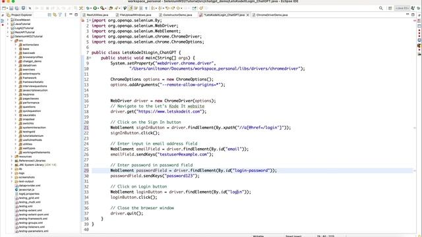This screenshot has height=237, width=422.
Task: Switch to RestUtilities.java tab
Action: pyautogui.click(x=98, y=14)
